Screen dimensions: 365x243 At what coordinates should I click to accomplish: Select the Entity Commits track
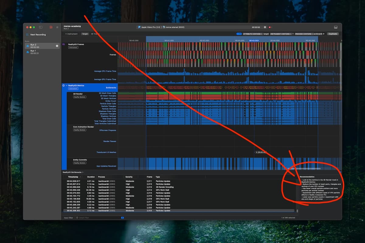pos(80,160)
